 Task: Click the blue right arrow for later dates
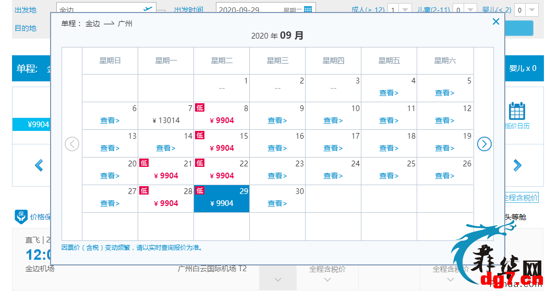(517, 165)
